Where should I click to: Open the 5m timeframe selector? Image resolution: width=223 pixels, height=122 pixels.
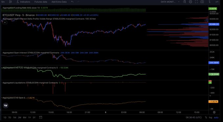3,2
